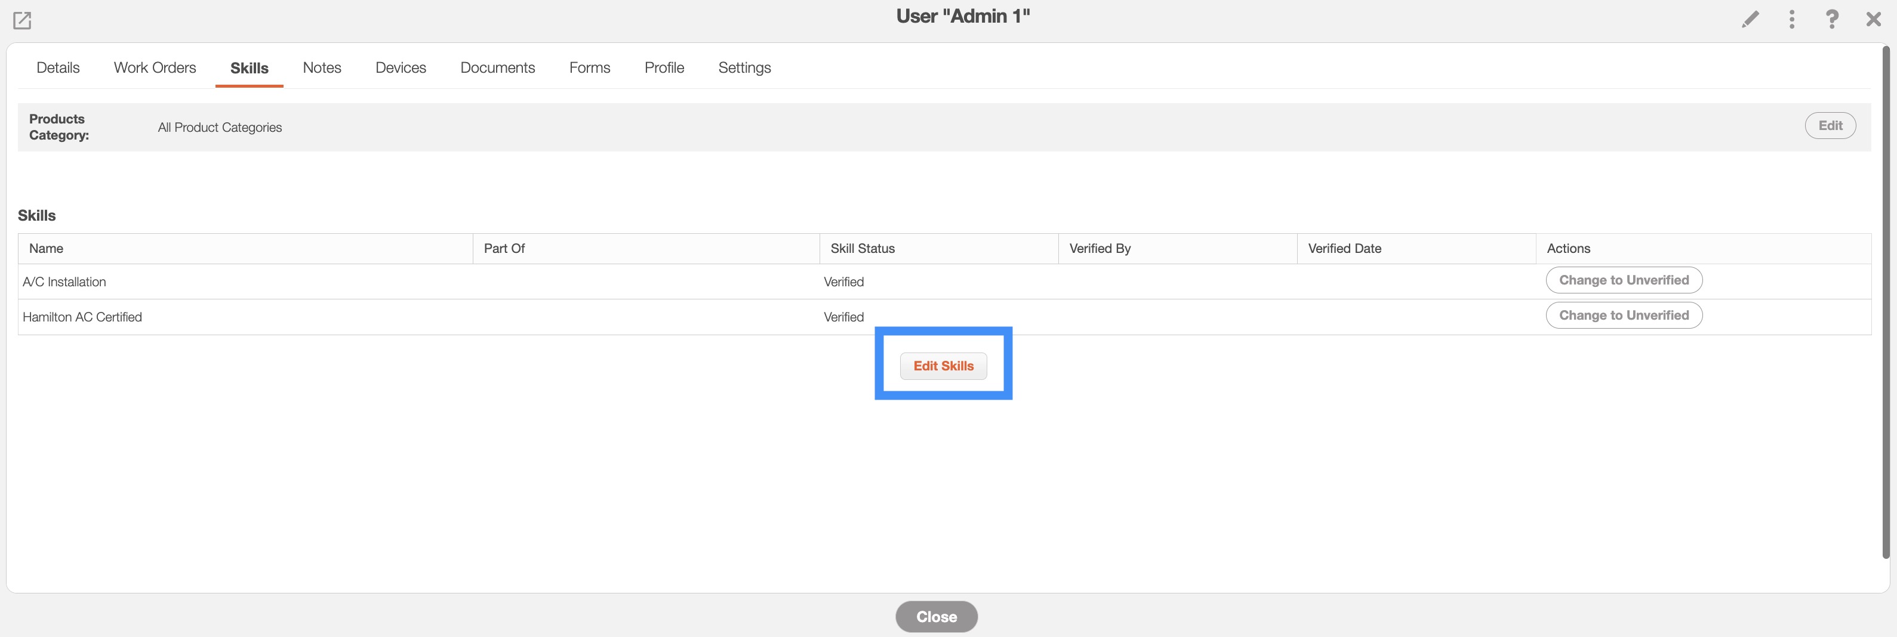Click the question mark help icon
The width and height of the screenshot is (1897, 637).
(x=1831, y=19)
